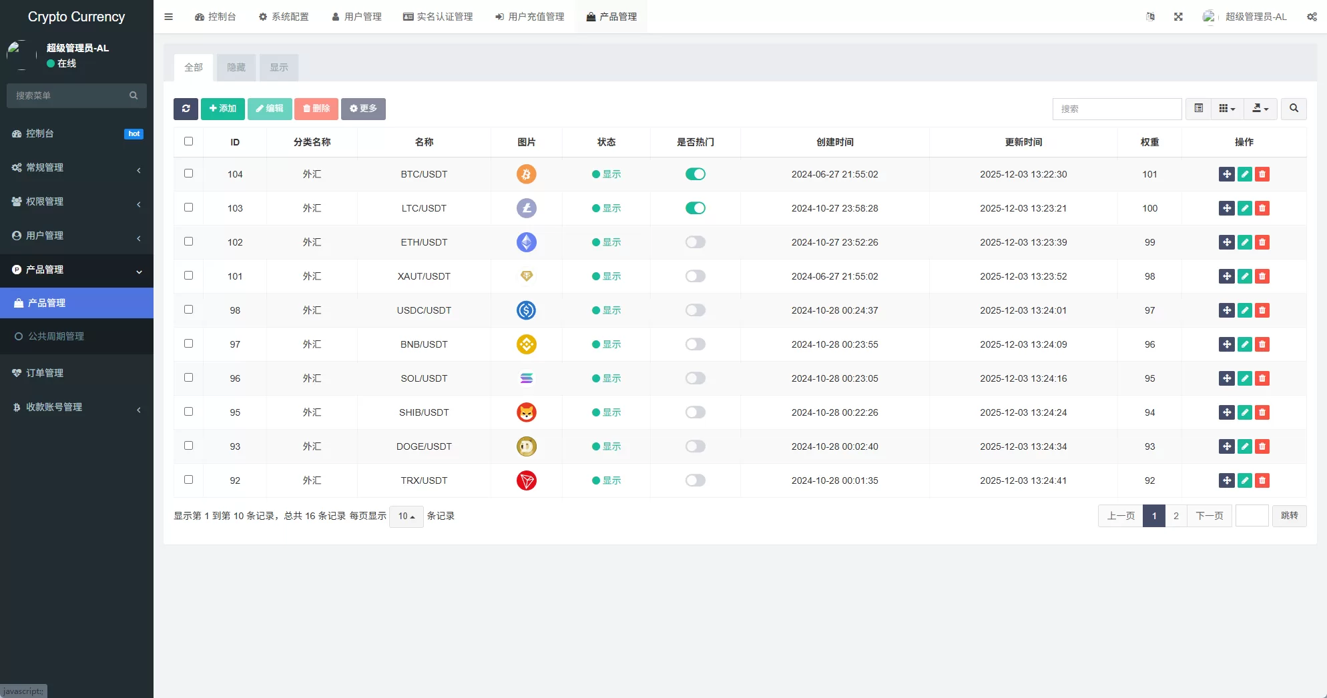Image resolution: width=1327 pixels, height=698 pixels.
Task: Refresh the product list table
Action: tap(186, 109)
